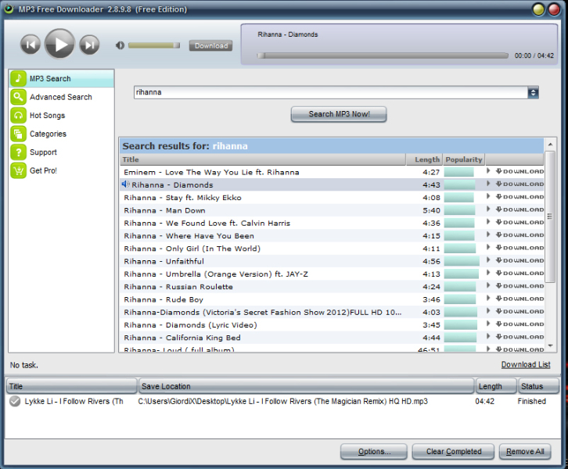
Task: Open the Download List link
Action: pyautogui.click(x=525, y=365)
